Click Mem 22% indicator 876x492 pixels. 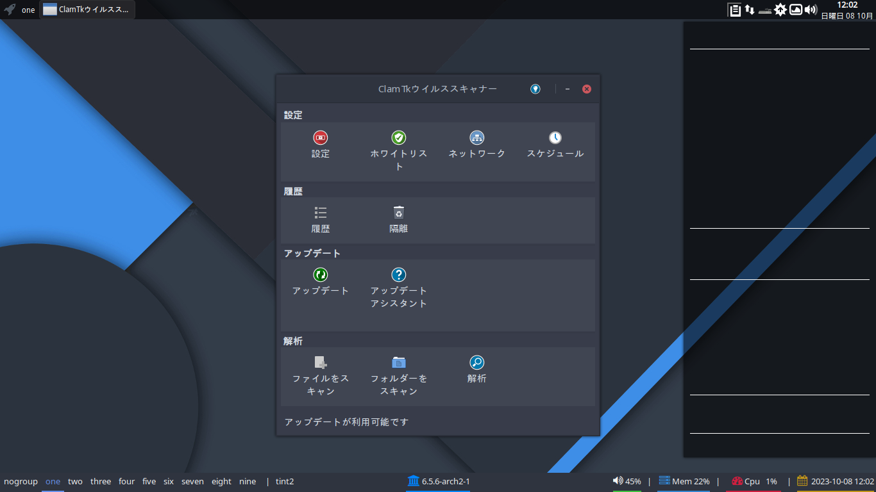pos(684,481)
